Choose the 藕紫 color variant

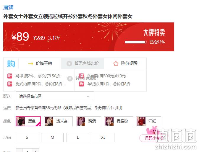(x=88, y=121)
